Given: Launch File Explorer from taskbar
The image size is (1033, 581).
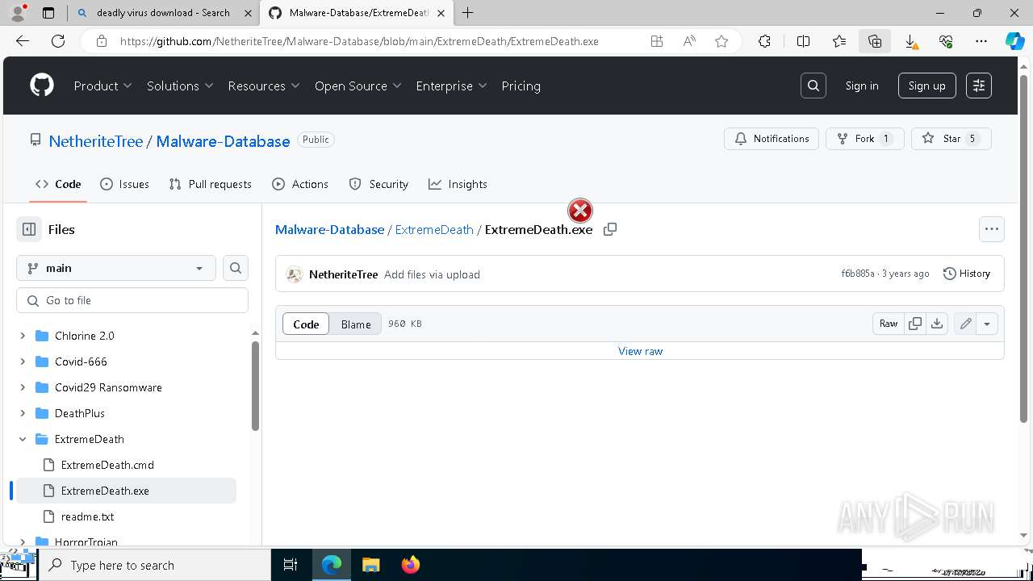Looking at the screenshot, I should (370, 565).
